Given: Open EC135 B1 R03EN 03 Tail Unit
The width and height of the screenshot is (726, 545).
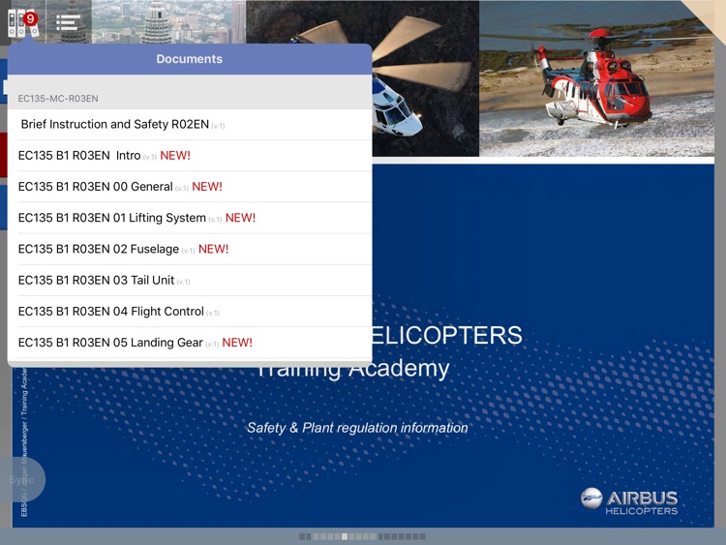Looking at the screenshot, I should 190,280.
